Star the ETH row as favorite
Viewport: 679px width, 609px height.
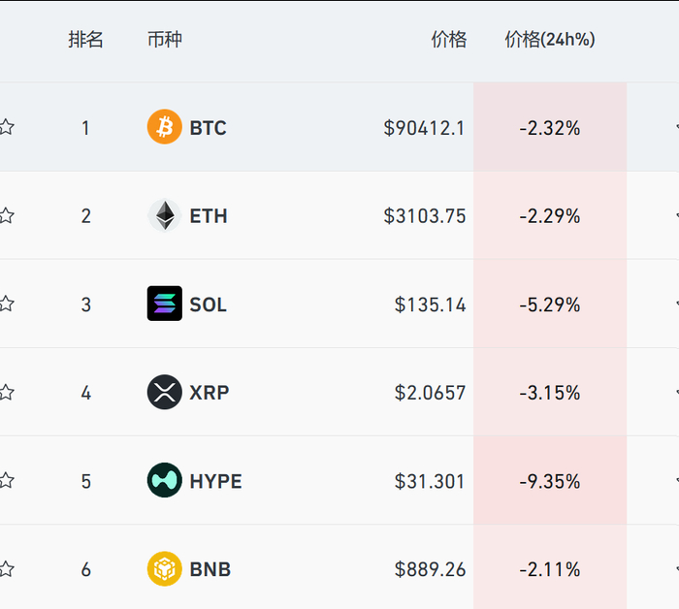6,215
